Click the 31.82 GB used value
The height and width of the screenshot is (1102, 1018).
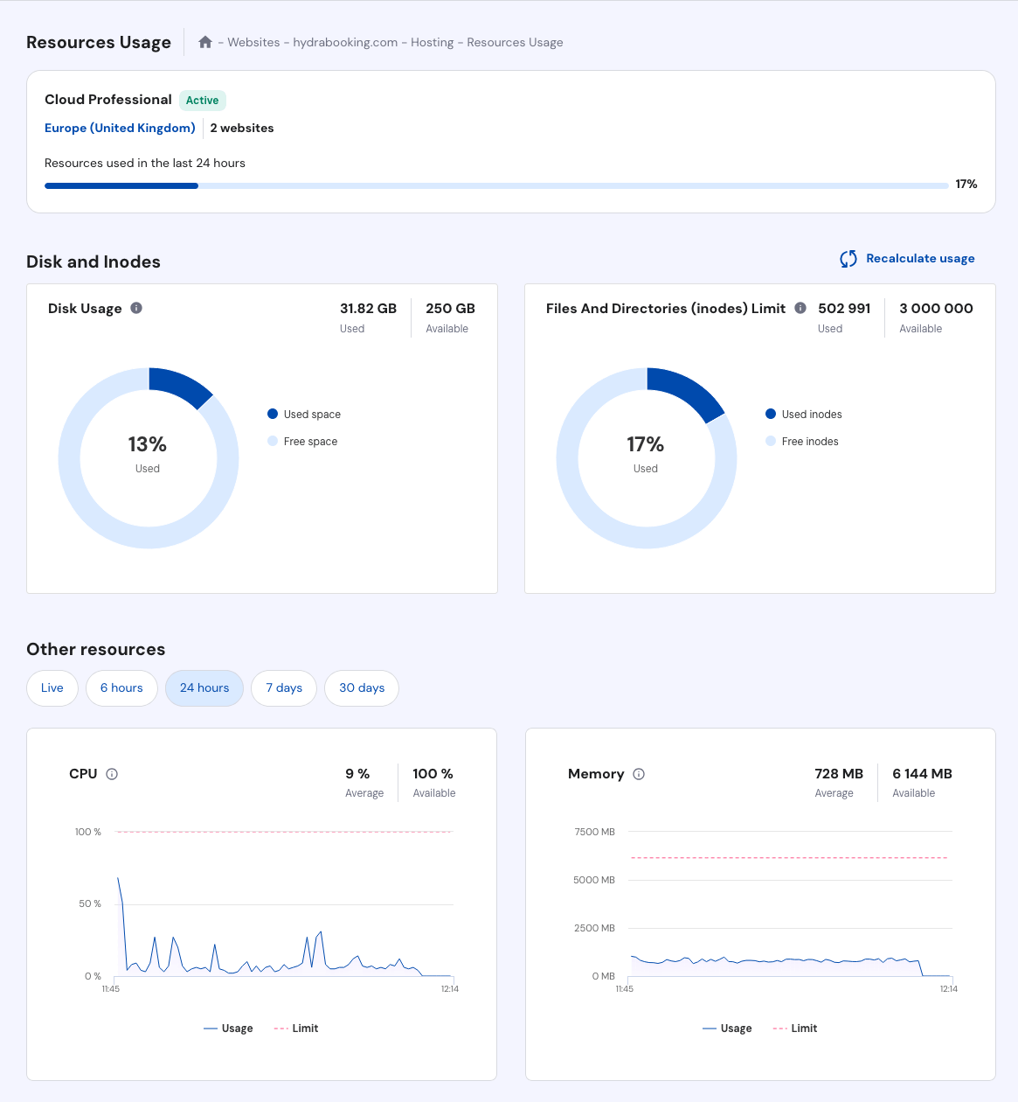click(368, 309)
